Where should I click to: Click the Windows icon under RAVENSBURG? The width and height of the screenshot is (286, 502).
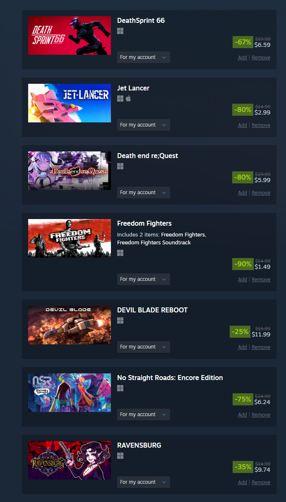coord(120,456)
